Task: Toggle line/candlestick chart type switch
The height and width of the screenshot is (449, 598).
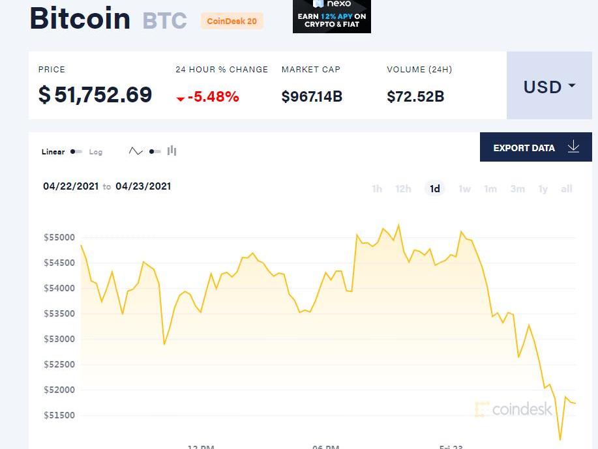Action: (x=155, y=151)
